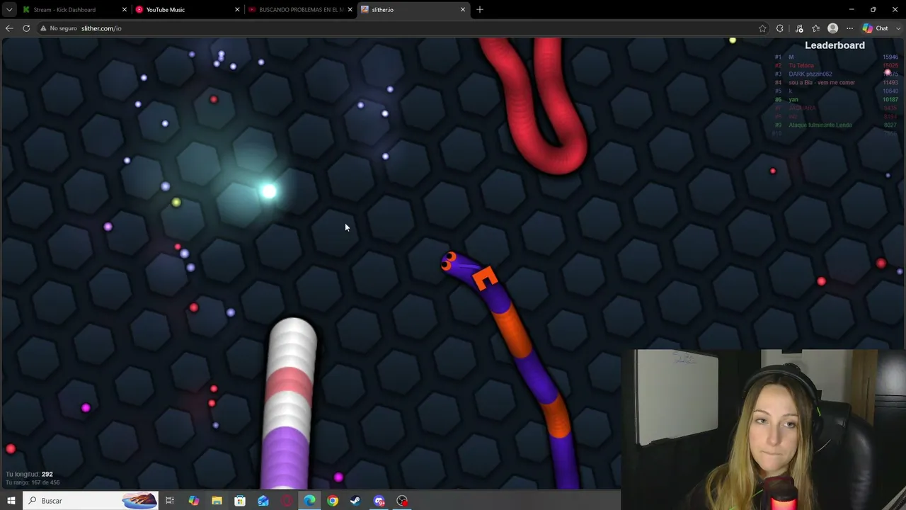The image size is (906, 510).
Task: Open Microsoft Store from the taskbar
Action: pos(240,501)
